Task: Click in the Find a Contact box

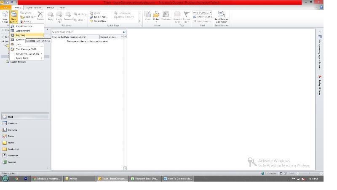Action: pyautogui.click(x=202, y=13)
